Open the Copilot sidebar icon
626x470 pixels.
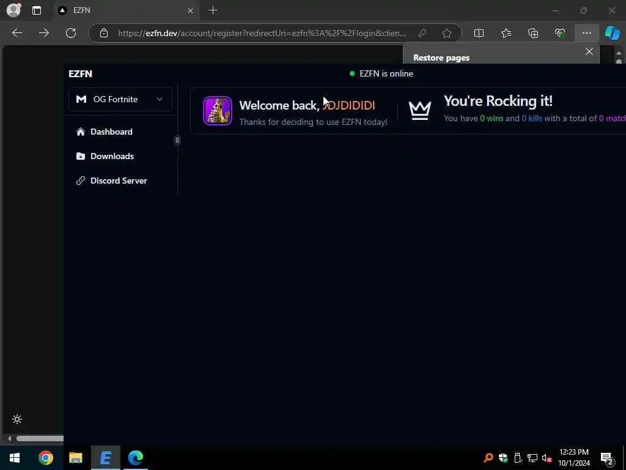click(612, 33)
